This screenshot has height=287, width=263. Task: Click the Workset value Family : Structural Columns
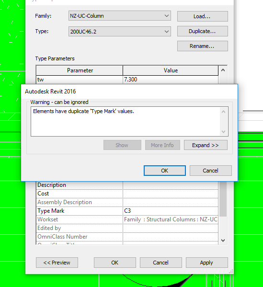(171, 219)
